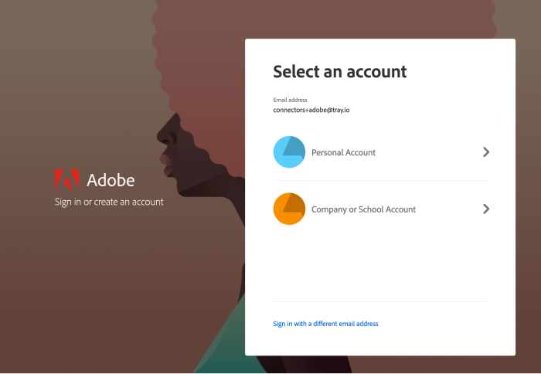Click blank card area below Company or School Account
The width and height of the screenshot is (541, 374).
(x=380, y=263)
